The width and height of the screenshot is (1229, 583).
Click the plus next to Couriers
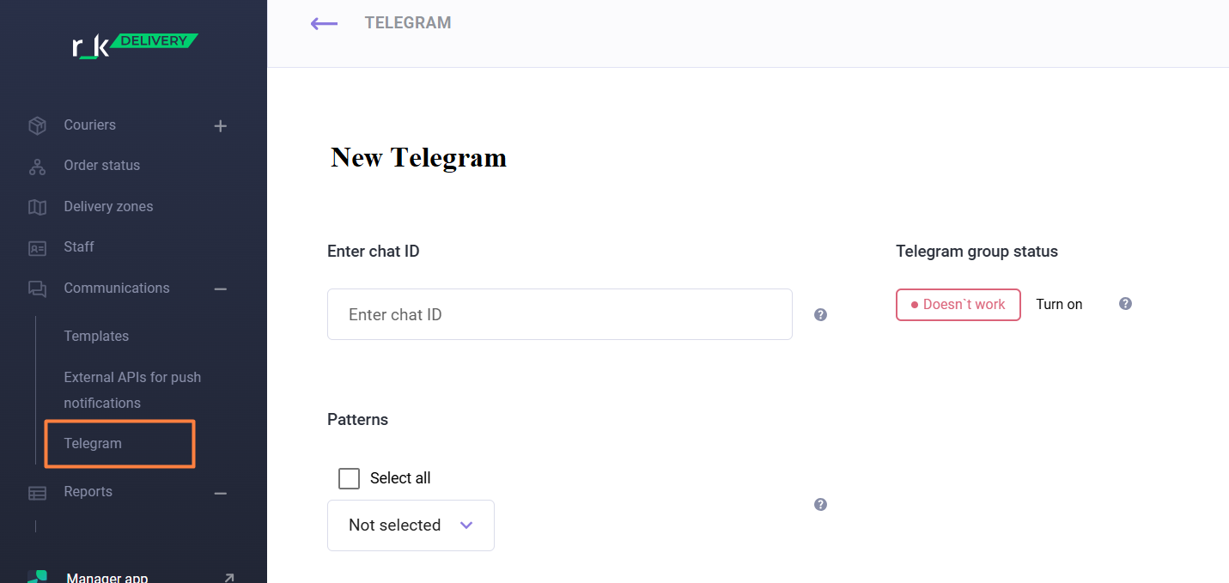tap(221, 126)
